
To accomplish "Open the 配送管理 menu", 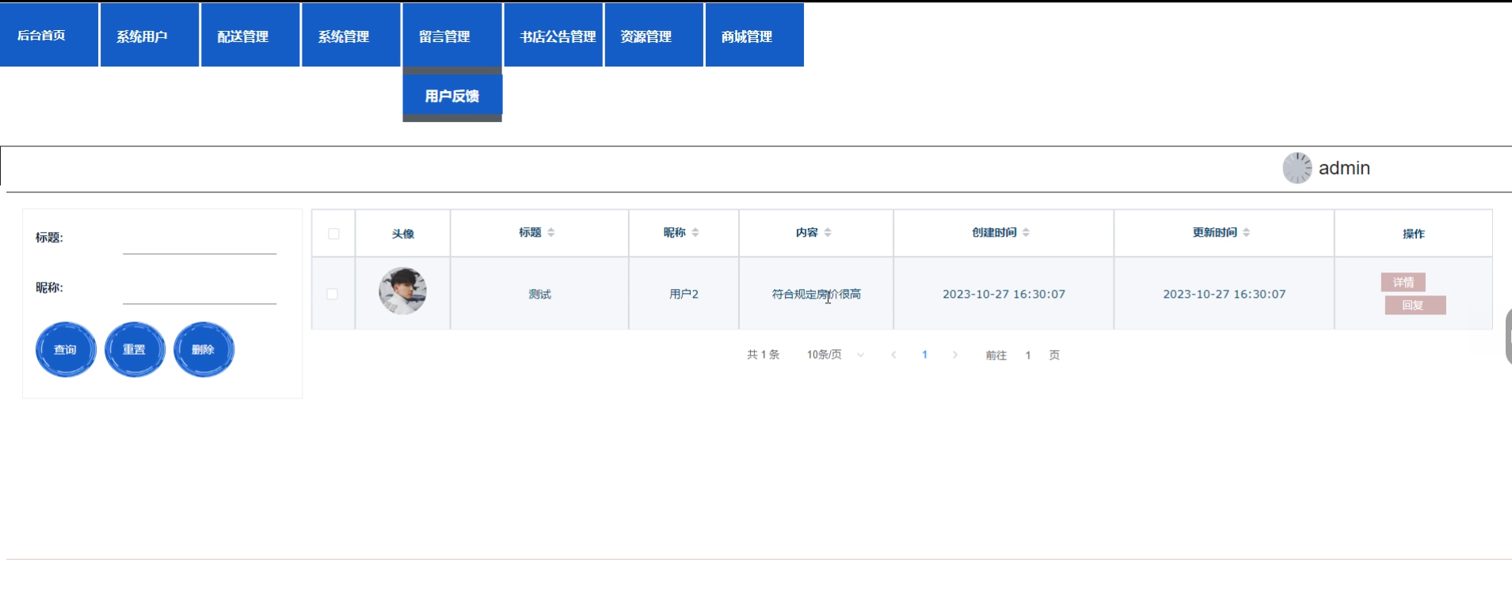I will pyautogui.click(x=250, y=36).
